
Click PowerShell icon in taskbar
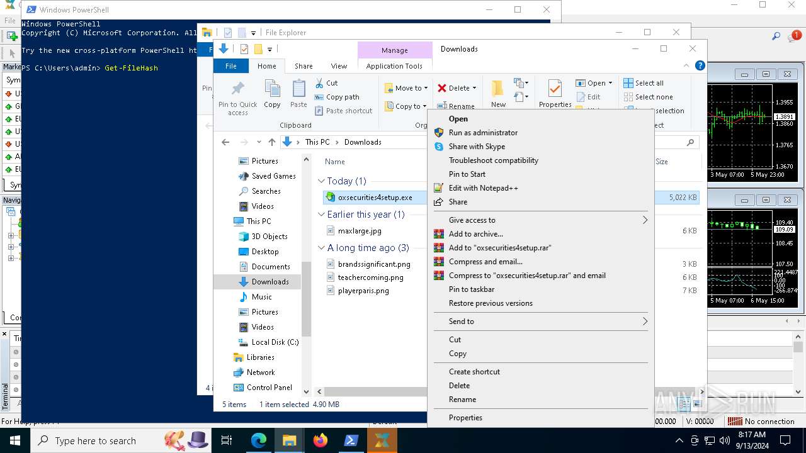[x=351, y=440]
